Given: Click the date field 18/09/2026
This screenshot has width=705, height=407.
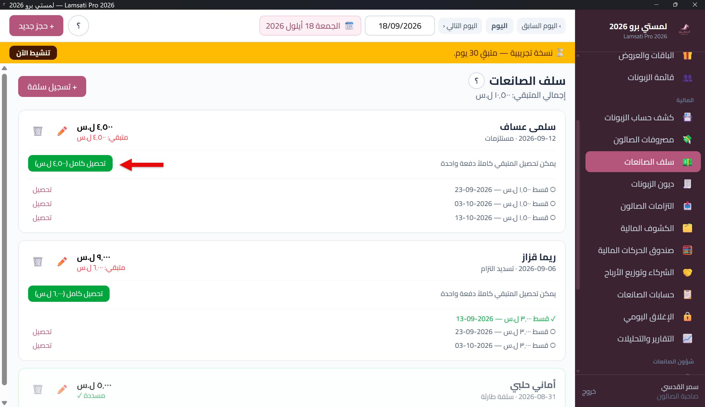Looking at the screenshot, I should (400, 26).
